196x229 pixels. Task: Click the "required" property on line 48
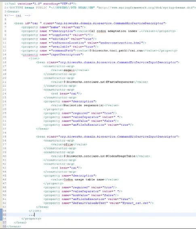point(80,187)
